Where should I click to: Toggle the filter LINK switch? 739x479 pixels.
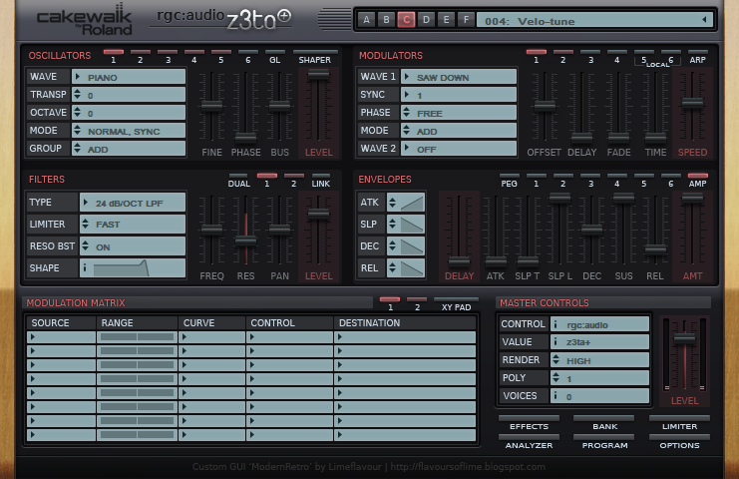tap(320, 176)
